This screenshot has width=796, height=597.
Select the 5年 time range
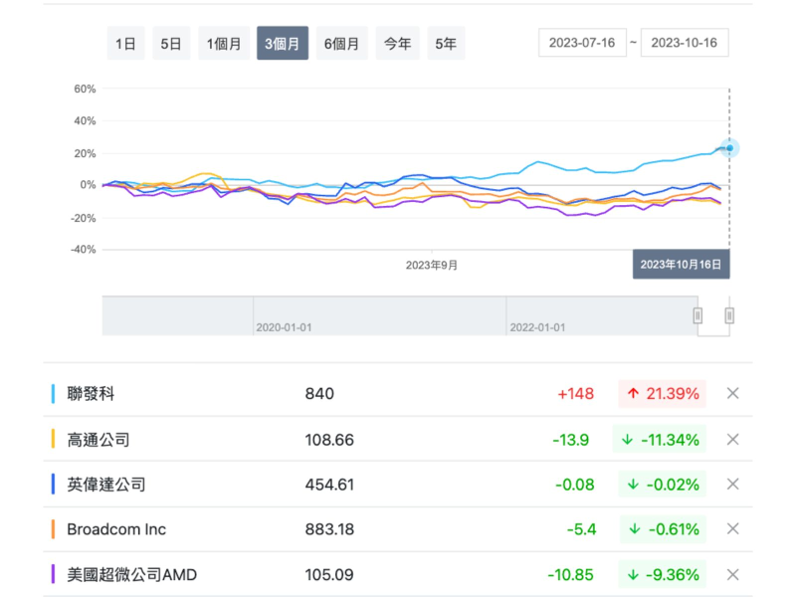click(446, 44)
